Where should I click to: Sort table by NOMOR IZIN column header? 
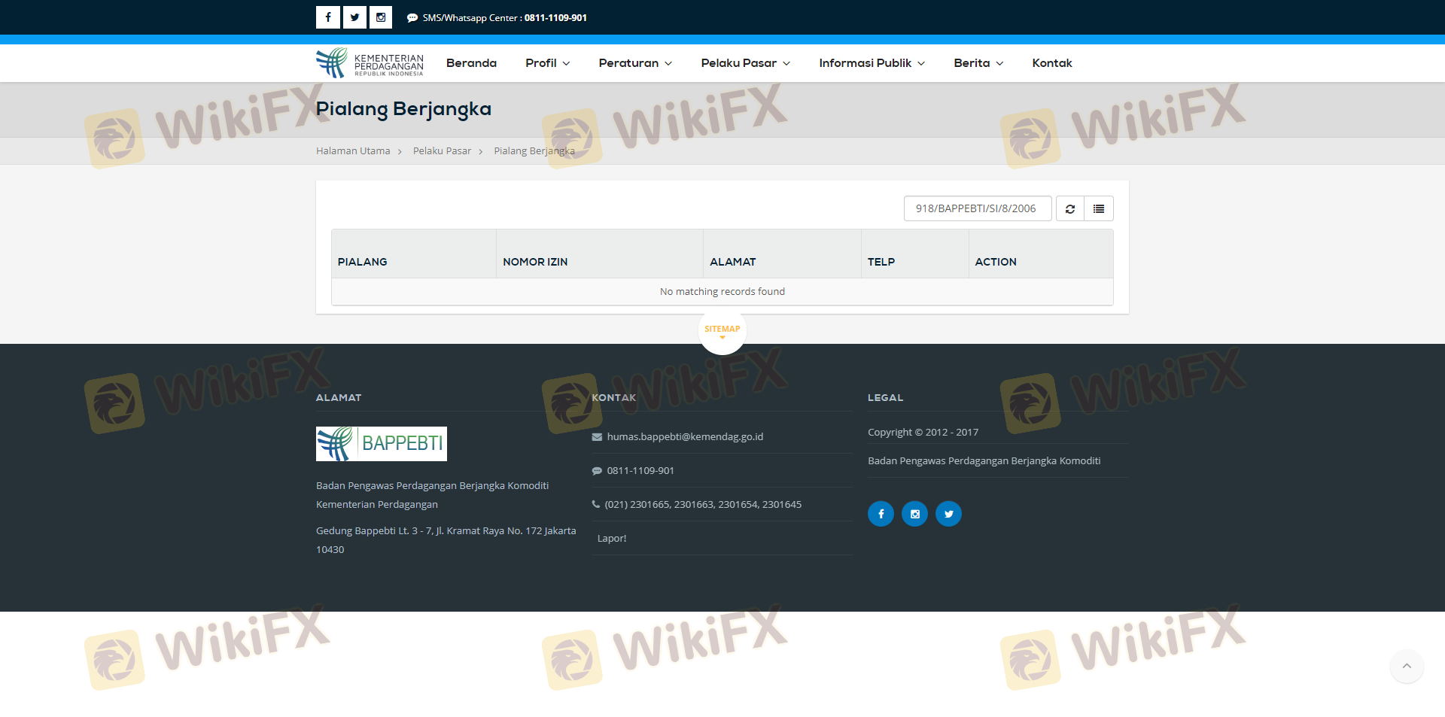[x=535, y=262]
